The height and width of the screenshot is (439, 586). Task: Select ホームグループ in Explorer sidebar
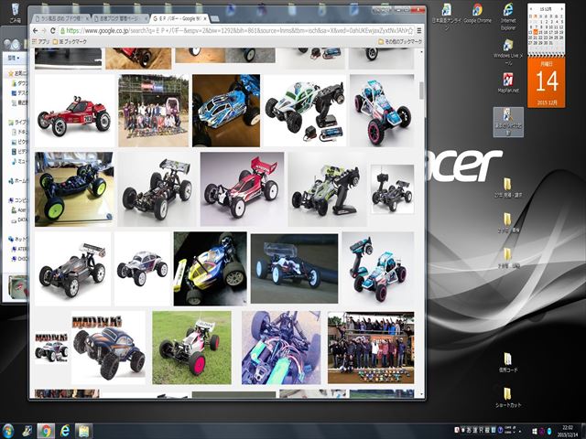click(x=18, y=181)
